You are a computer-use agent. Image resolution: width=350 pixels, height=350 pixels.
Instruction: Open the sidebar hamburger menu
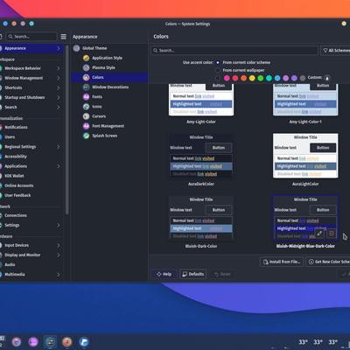point(63,37)
